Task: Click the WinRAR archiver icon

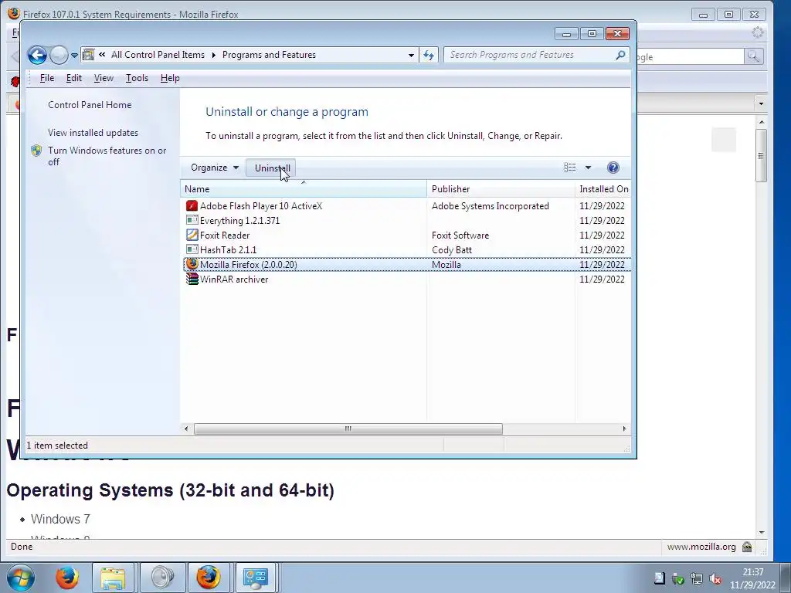Action: tap(192, 279)
